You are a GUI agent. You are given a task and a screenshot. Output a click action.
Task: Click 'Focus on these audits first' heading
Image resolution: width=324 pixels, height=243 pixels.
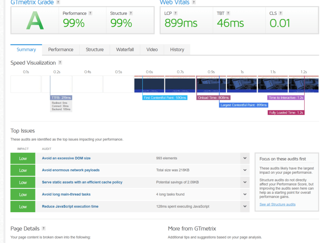[283, 159]
